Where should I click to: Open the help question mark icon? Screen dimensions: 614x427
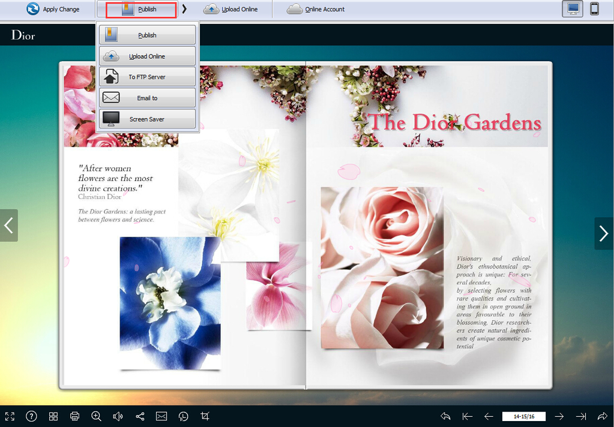click(31, 416)
